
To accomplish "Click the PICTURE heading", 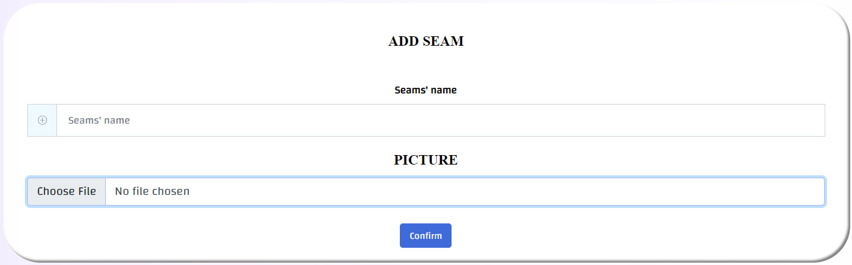I will click(x=425, y=160).
